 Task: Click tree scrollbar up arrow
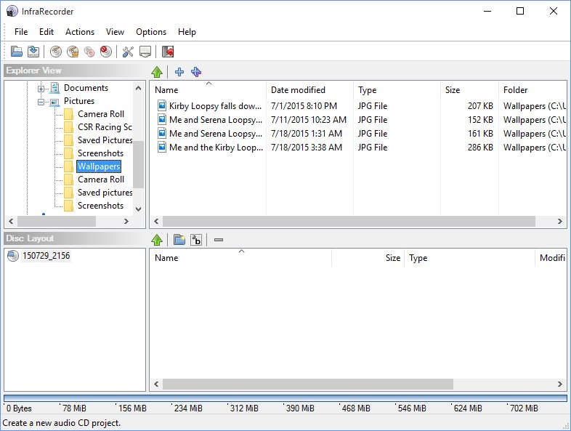pos(138,88)
